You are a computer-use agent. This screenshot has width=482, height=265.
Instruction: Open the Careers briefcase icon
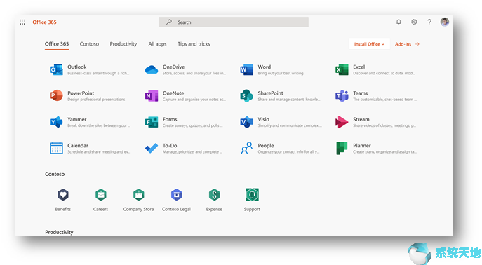coord(101,195)
